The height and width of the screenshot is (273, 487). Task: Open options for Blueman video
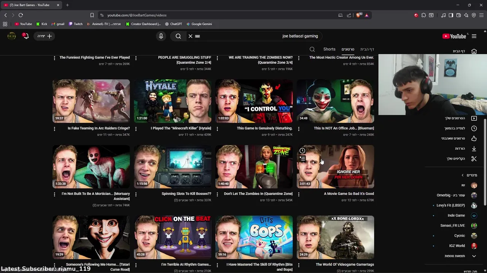tap(299, 129)
